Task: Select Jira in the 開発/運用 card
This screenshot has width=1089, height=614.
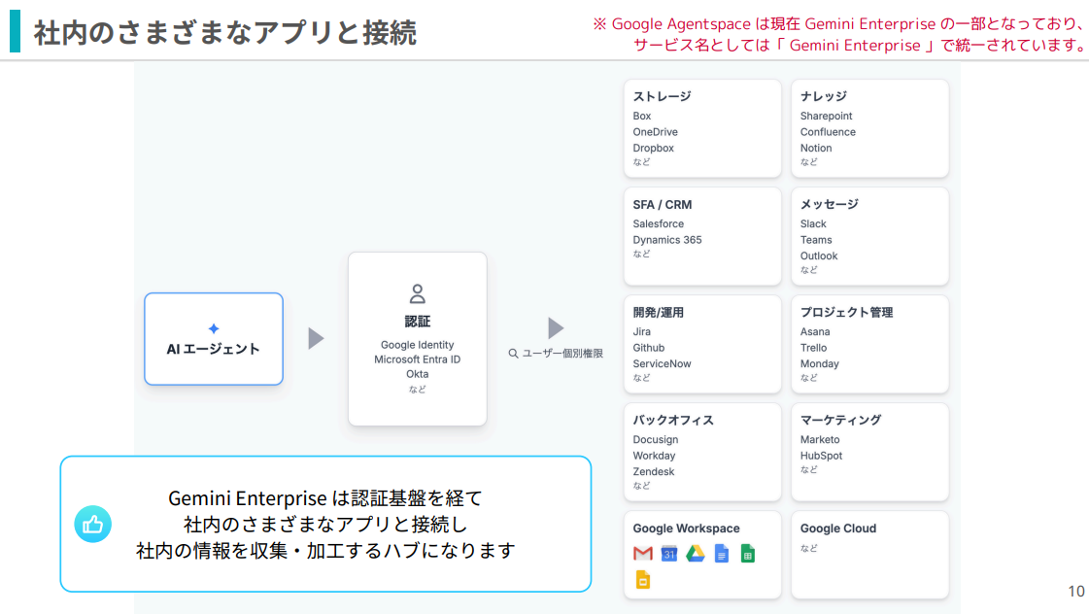Action: tap(640, 331)
